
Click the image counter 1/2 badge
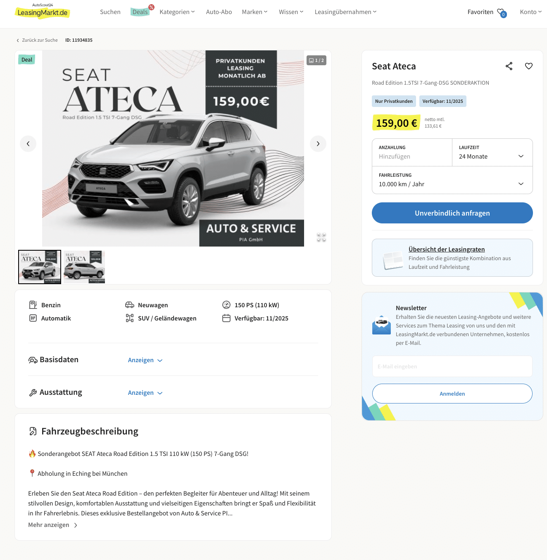(316, 60)
